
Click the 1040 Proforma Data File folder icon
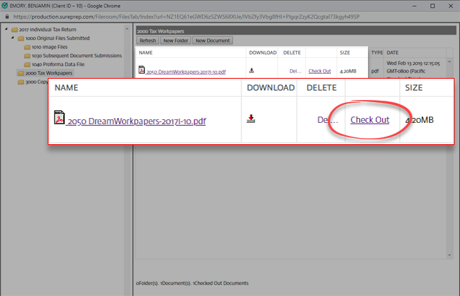pos(28,64)
